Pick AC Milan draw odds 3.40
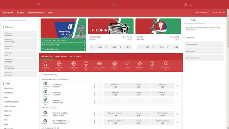 (x=158, y=47)
